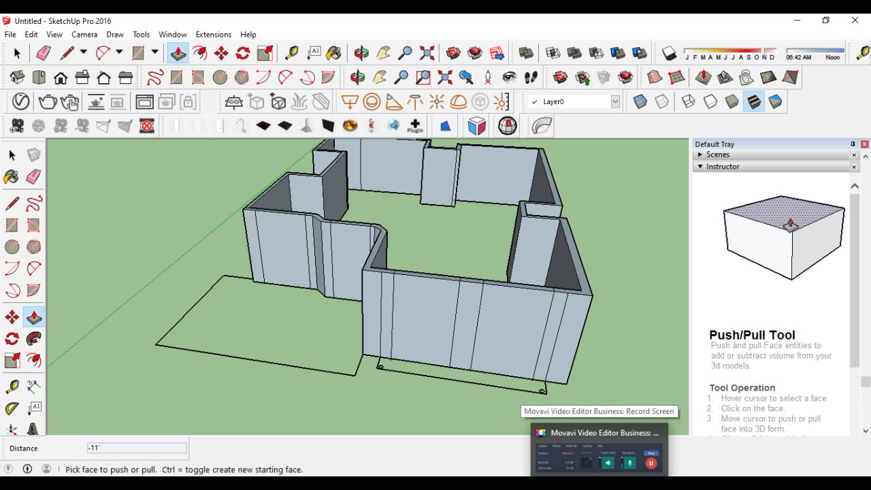Open the Camera menu
The width and height of the screenshot is (871, 490).
[84, 34]
